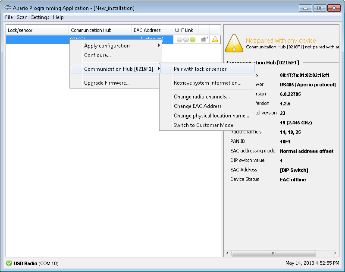This screenshot has width=345, height=272.
Task: Expand the Apply configuration submenu
Action: (116, 46)
